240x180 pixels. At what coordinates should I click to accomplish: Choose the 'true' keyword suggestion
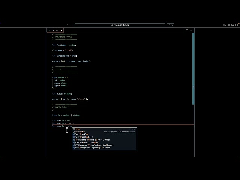pos(104,129)
